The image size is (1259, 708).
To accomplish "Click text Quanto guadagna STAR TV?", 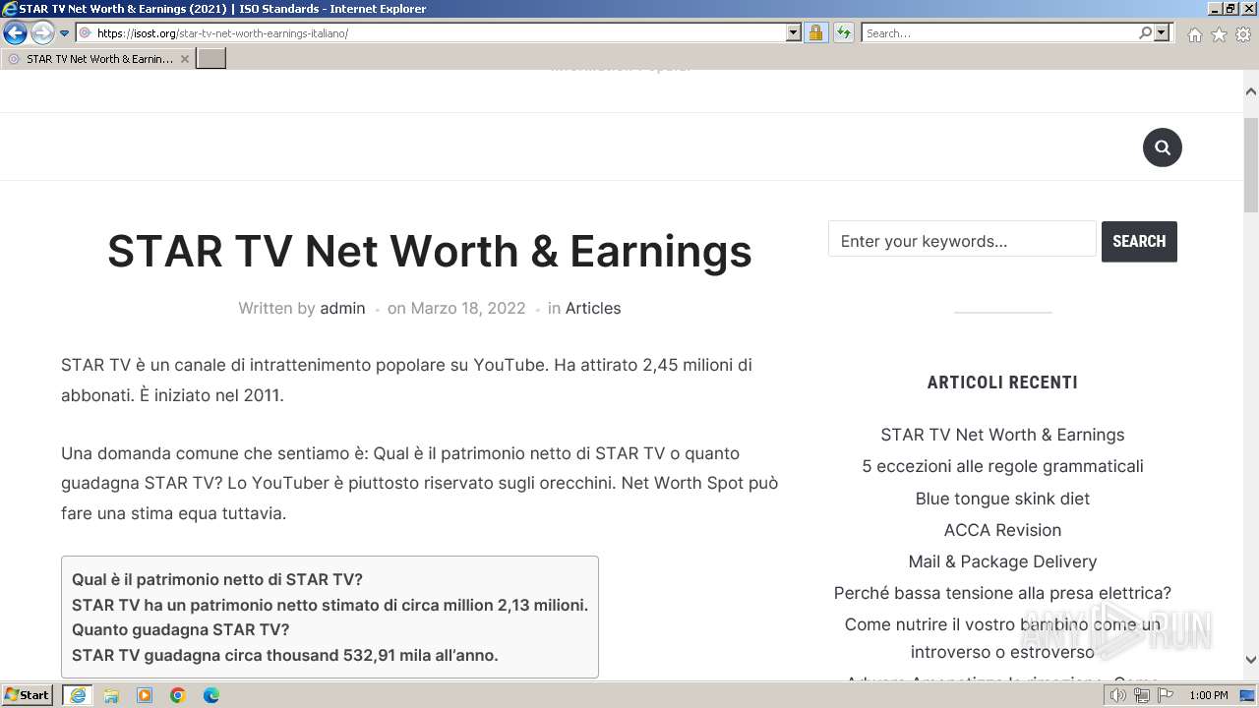I will point(181,629).
